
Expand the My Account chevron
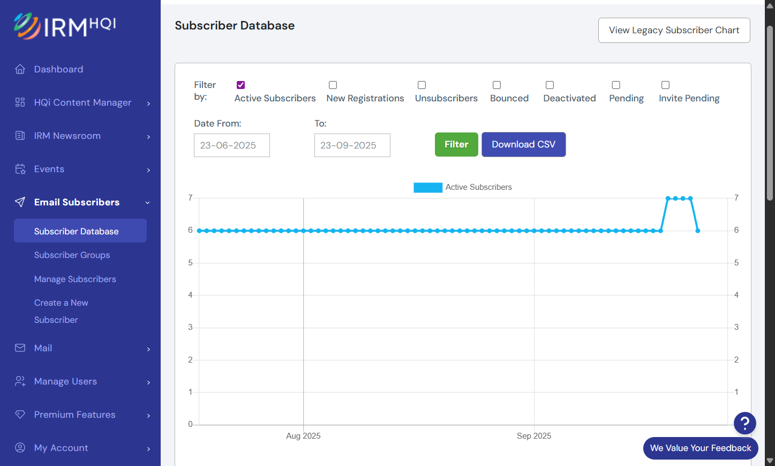click(x=148, y=449)
